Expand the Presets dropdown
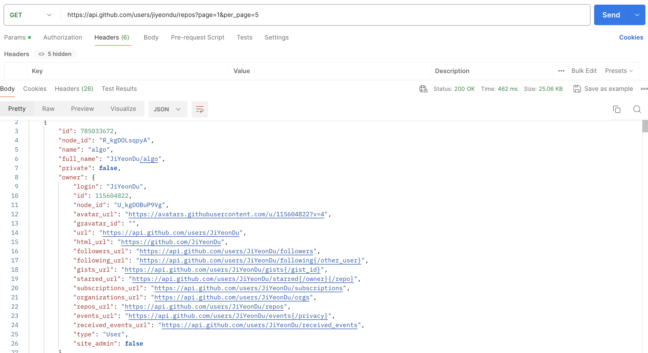 [x=619, y=71]
